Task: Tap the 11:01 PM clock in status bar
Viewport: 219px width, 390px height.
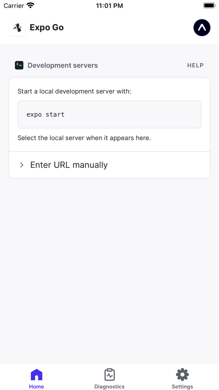Action: (x=109, y=6)
